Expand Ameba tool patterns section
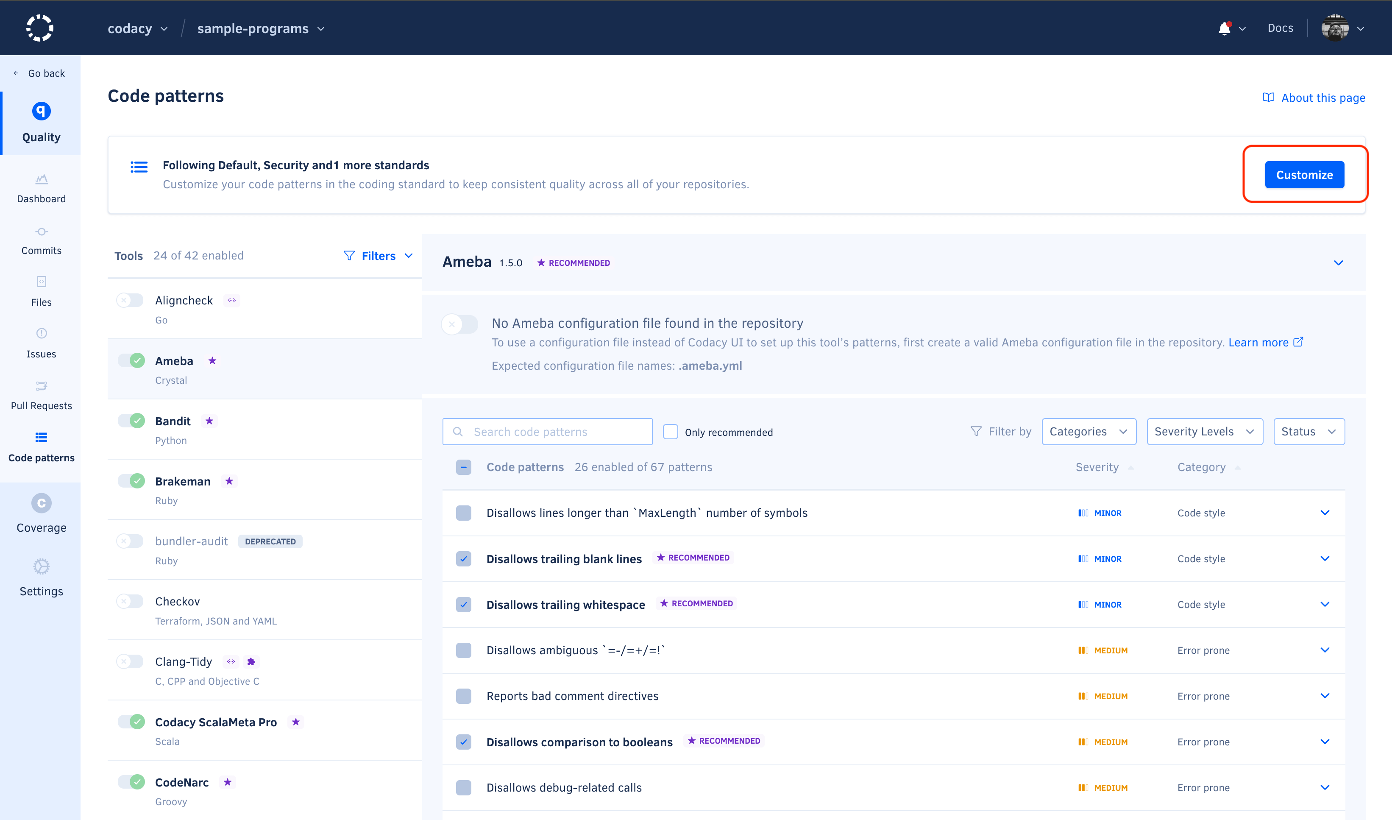The image size is (1392, 820). 1339,262
